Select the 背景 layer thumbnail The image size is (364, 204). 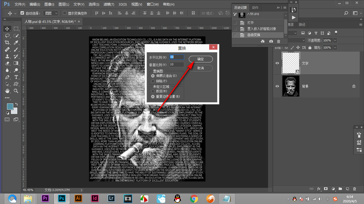[x=291, y=86]
